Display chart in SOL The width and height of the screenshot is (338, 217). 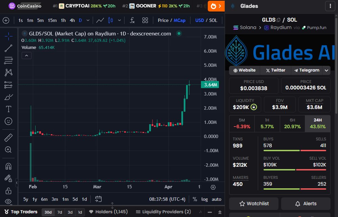tap(213, 21)
